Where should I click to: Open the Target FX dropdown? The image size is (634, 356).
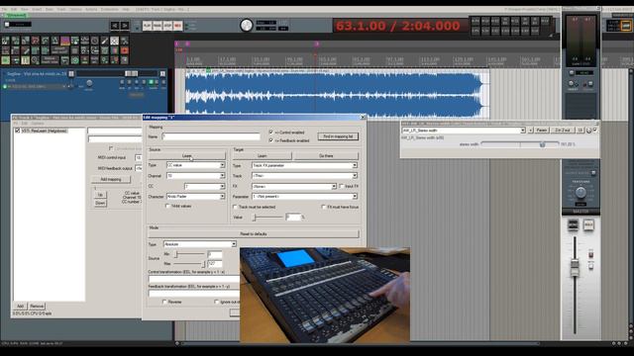294,186
